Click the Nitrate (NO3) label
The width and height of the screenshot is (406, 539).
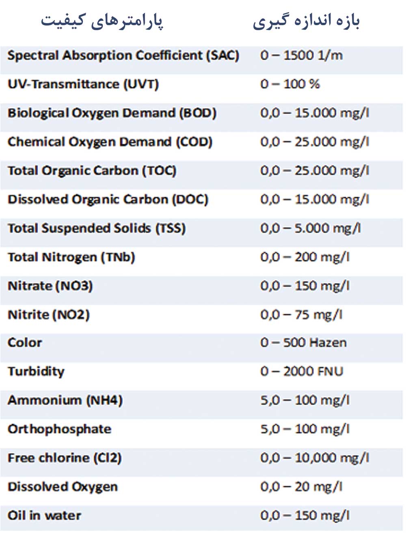point(50,286)
